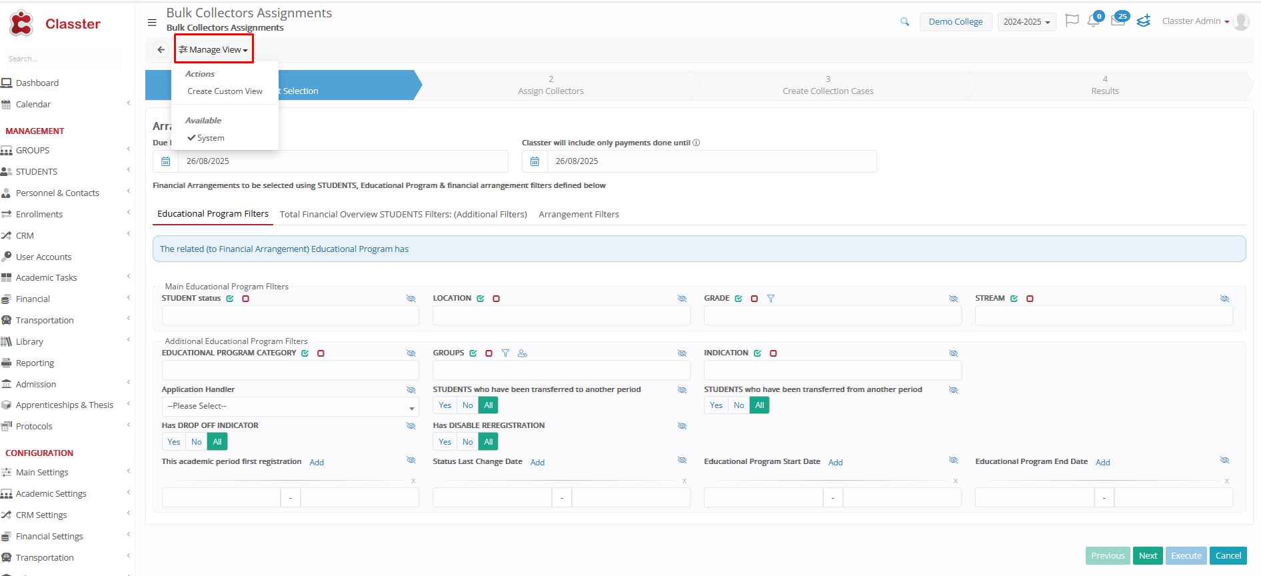The image size is (1261, 576).
Task: Click Add link for Educational Program Start Date
Action: [x=835, y=463]
